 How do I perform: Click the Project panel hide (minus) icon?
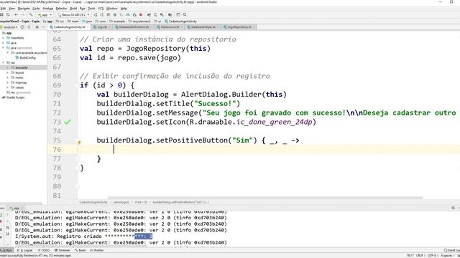[43, 27]
